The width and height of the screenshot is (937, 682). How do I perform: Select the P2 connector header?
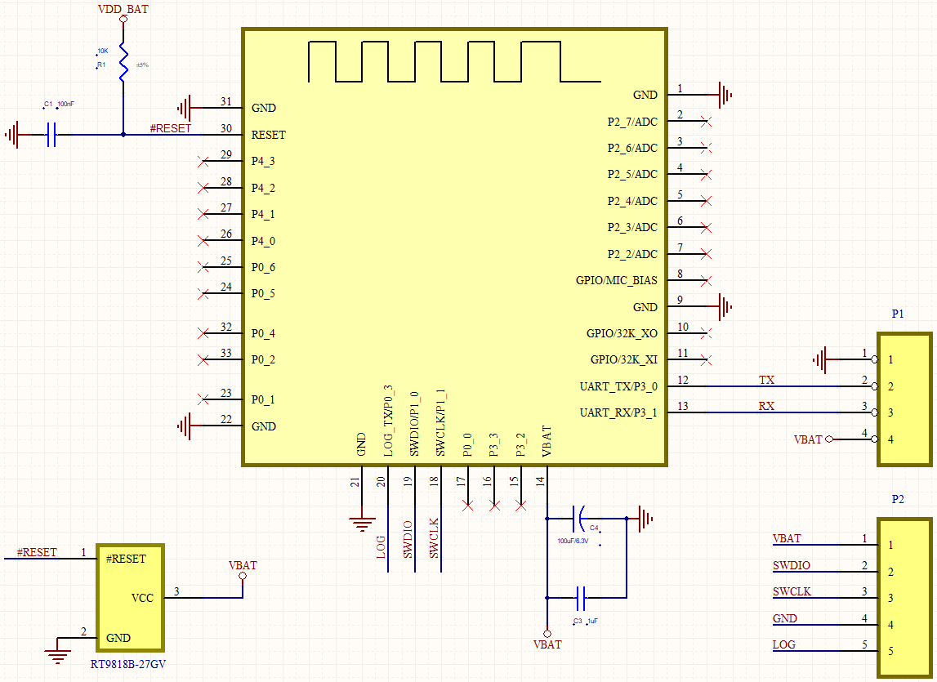[904, 597]
